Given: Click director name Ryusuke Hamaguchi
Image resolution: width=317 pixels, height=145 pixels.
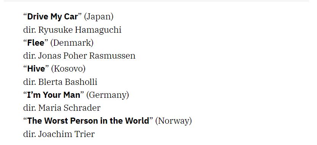Looking at the screenshot, I should pos(80,30).
